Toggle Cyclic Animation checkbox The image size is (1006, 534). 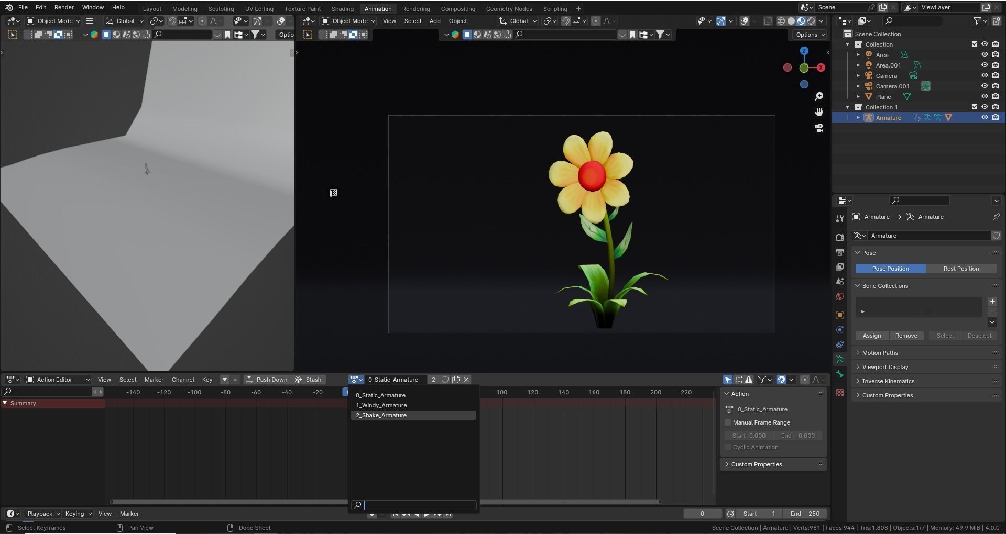727,447
